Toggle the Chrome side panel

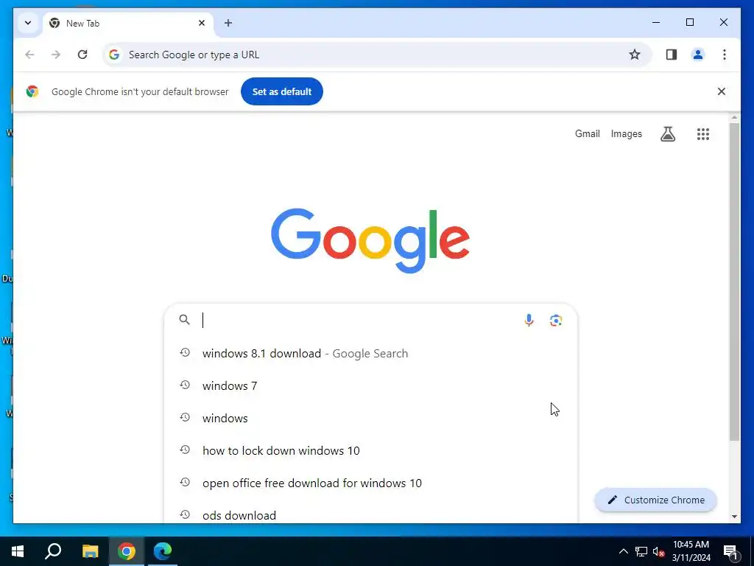click(672, 55)
